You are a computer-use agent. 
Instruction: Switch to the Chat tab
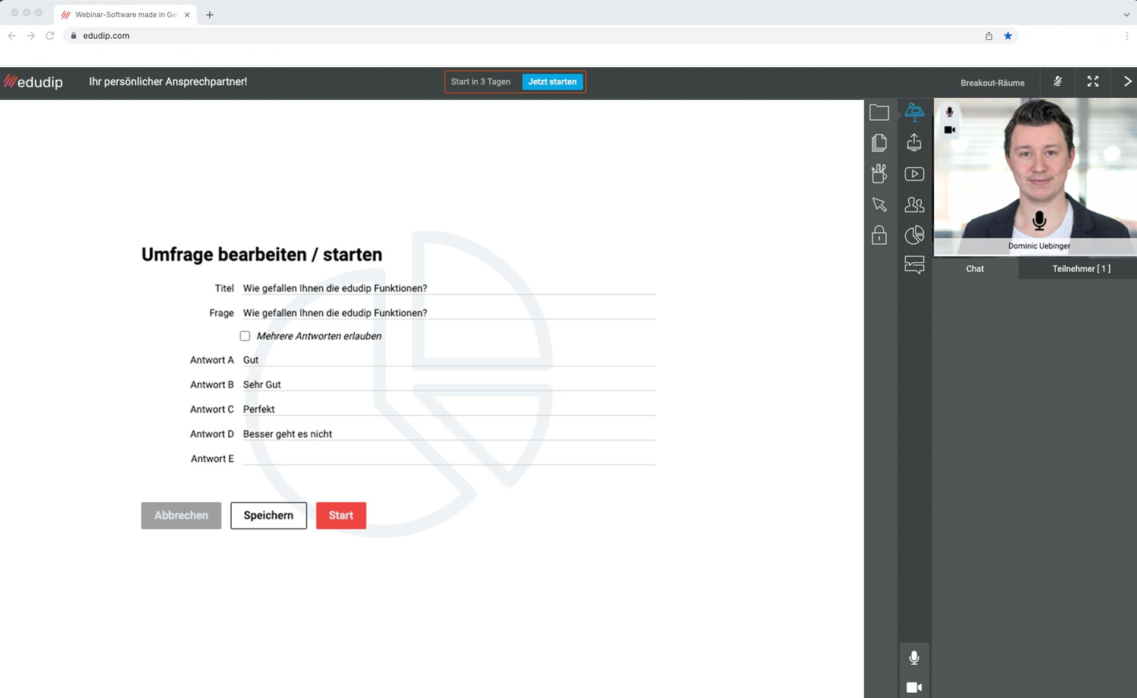pos(974,269)
